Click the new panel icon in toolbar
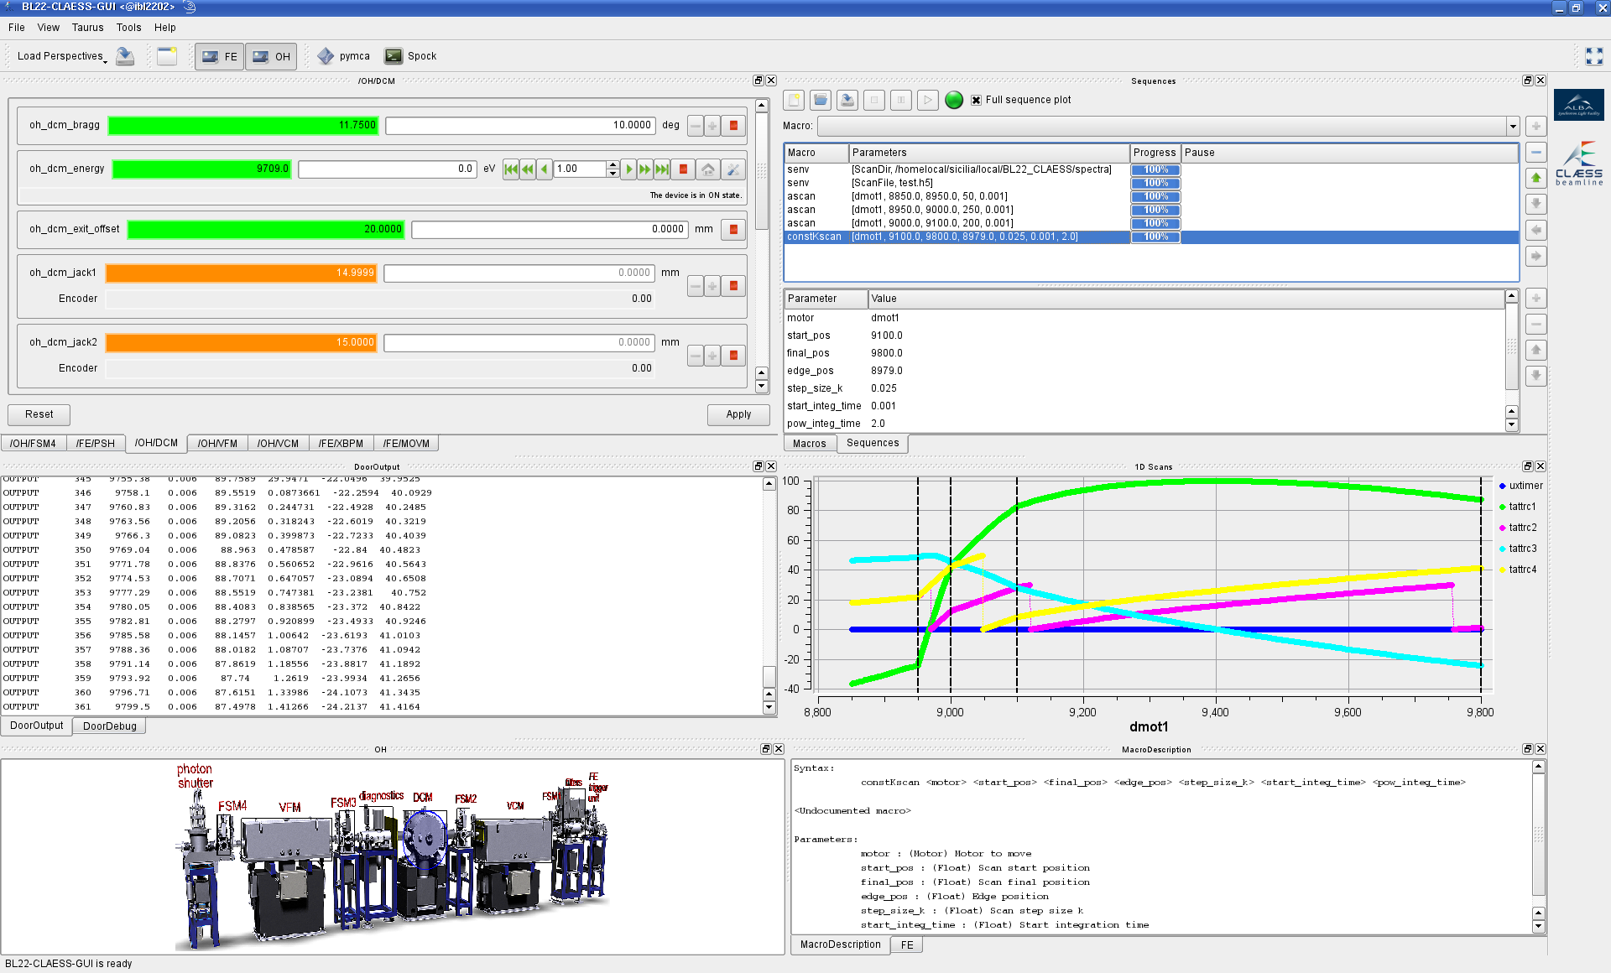Image resolution: width=1611 pixels, height=973 pixels. [167, 56]
